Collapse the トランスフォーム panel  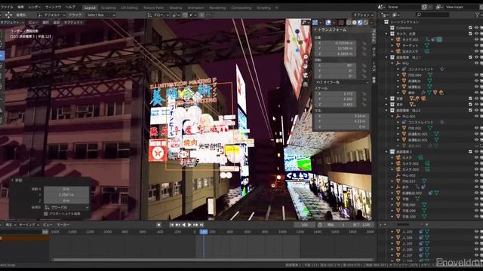[x=315, y=30]
